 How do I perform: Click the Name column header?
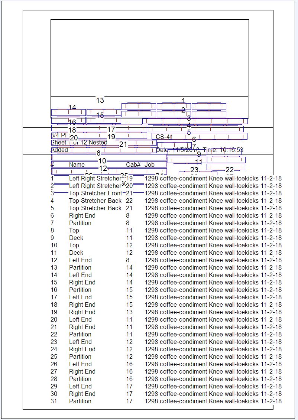coord(77,165)
